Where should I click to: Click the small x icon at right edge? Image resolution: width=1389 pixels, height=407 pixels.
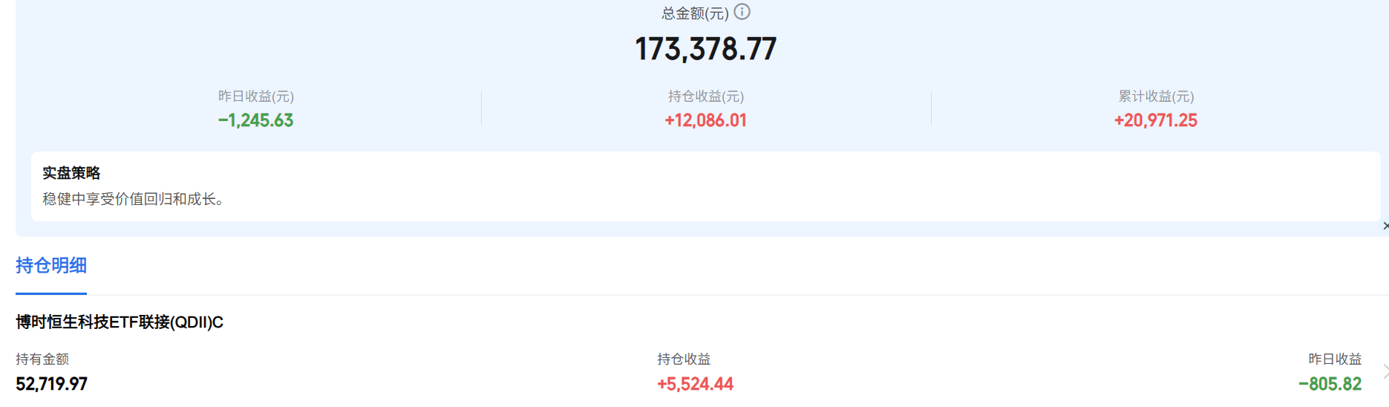pos(1385,226)
